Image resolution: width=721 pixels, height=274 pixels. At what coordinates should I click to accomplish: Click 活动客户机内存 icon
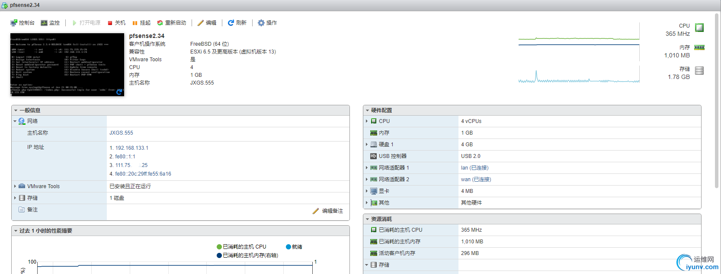tap(374, 253)
